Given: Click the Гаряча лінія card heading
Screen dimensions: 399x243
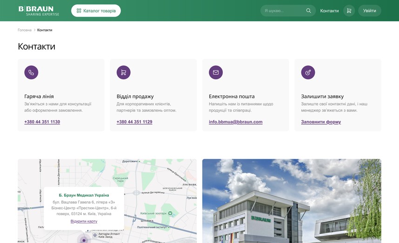Looking at the screenshot, I should point(39,96).
